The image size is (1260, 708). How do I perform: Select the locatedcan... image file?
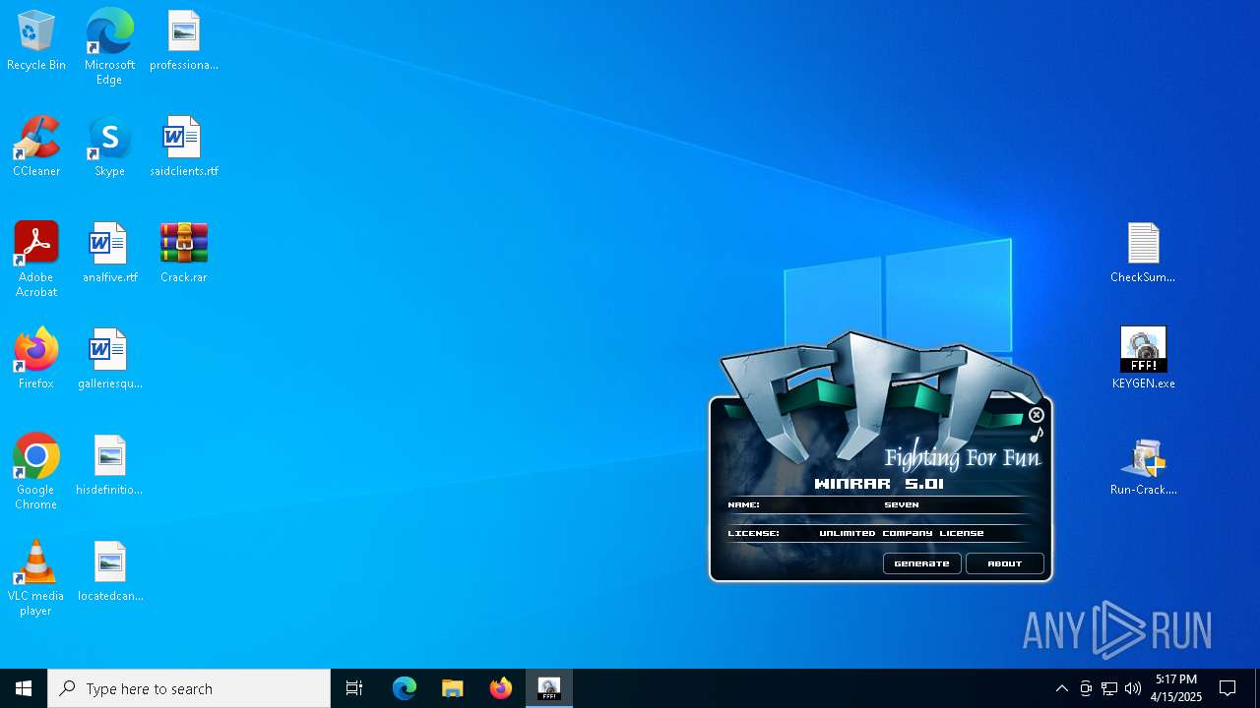109,572
